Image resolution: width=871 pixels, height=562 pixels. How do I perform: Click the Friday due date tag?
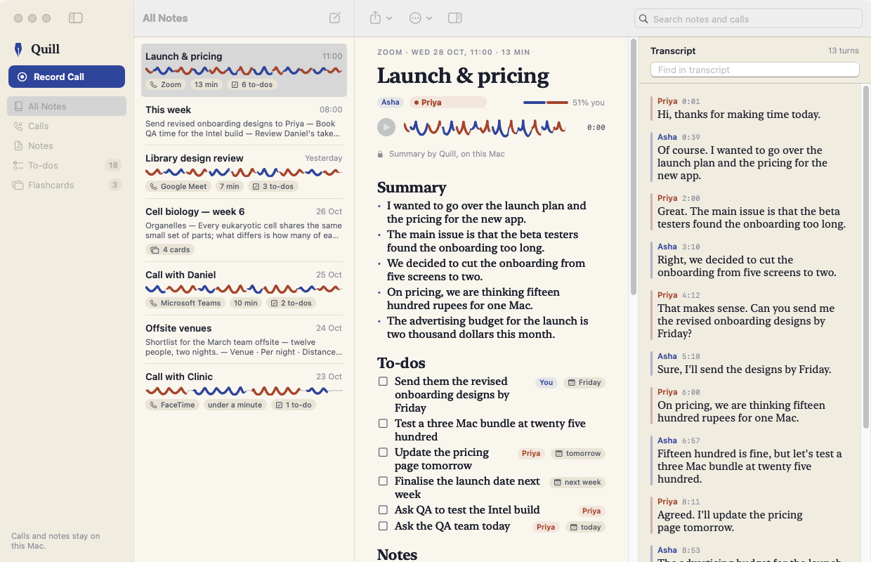pyautogui.click(x=584, y=383)
